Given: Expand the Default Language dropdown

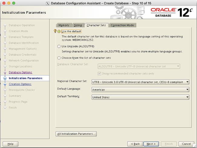Looking at the screenshot, I should [x=140, y=90].
